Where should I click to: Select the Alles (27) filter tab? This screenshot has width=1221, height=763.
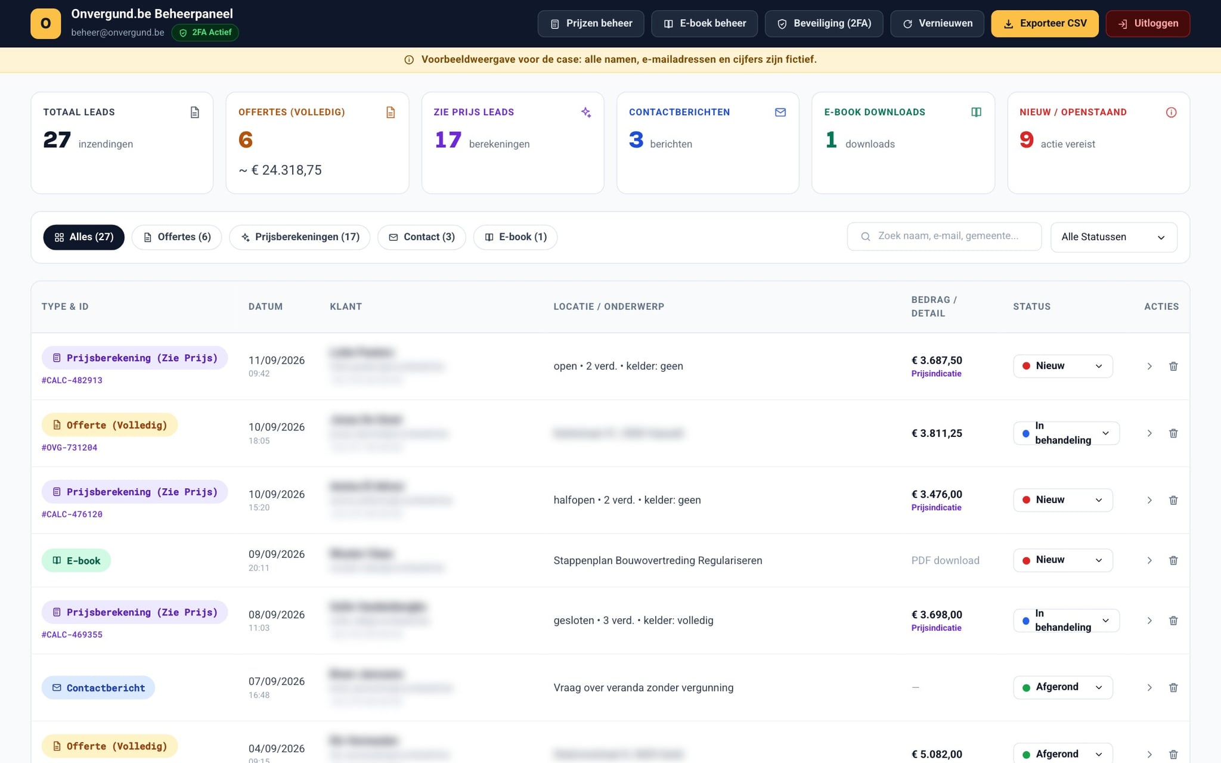coord(83,237)
